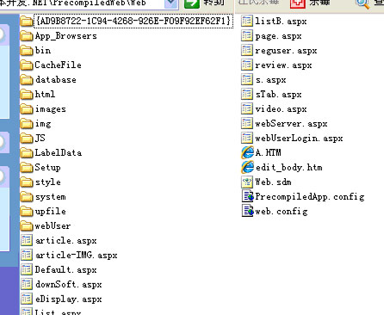Screen dimensions: 384x315
Task: Select the article.aspx file icon
Action: coord(27,240)
